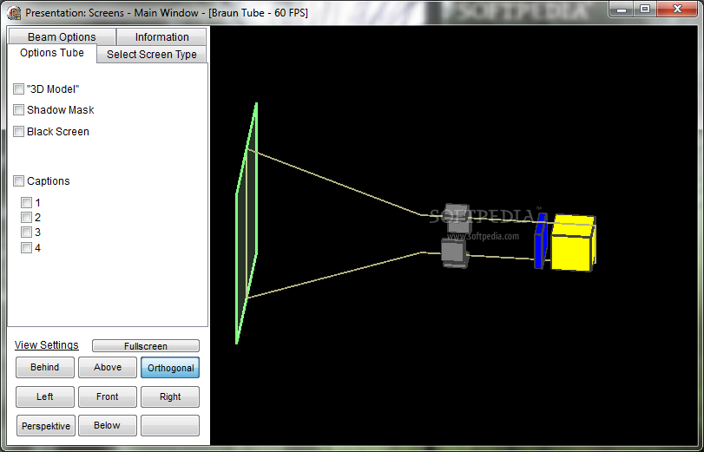704x452 pixels.
Task: Click the lower gray deflection block
Action: (454, 253)
